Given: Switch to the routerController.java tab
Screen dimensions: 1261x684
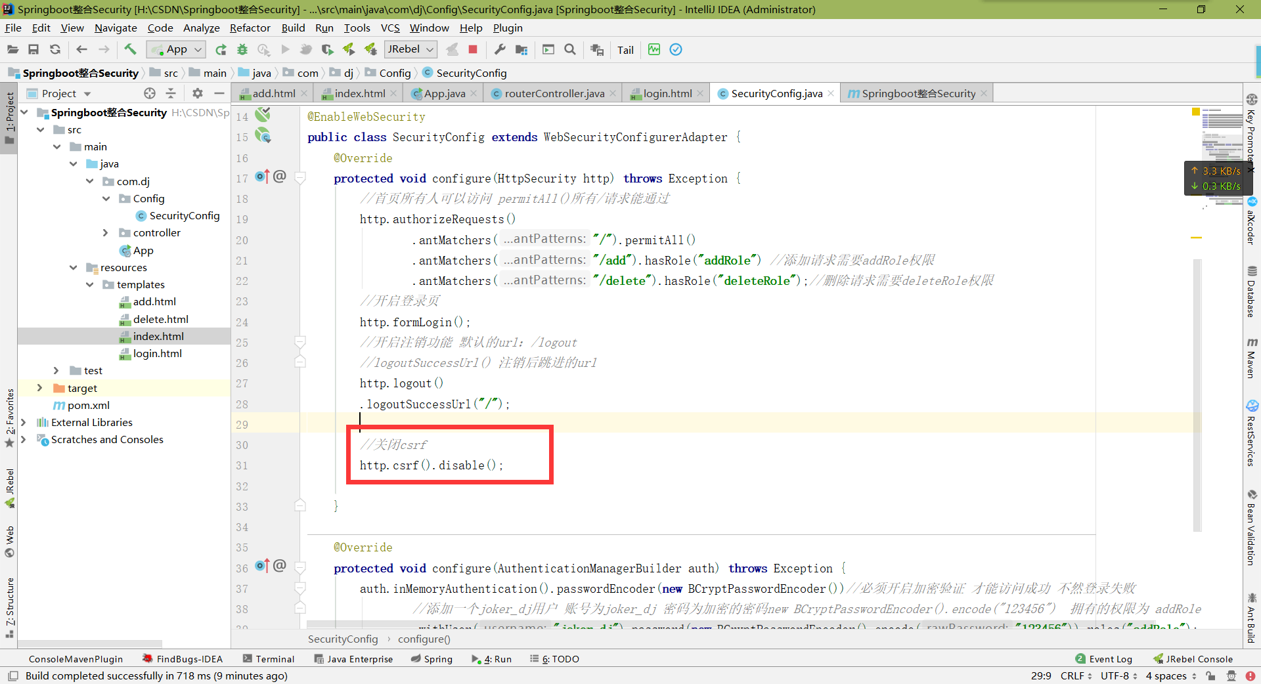Looking at the screenshot, I should [554, 93].
